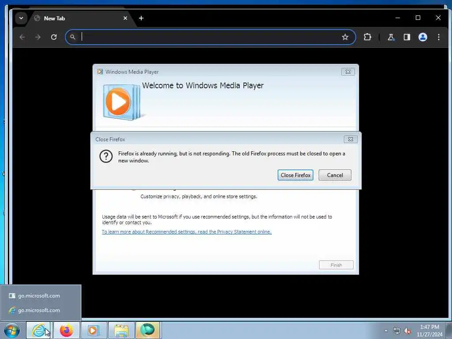The height and width of the screenshot is (339, 452).
Task: Close the Close Firefox dialog with X
Action: coord(350,139)
